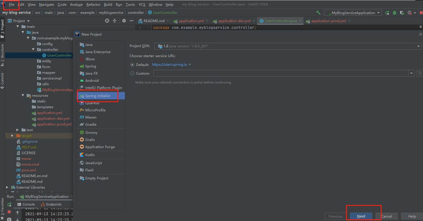Click the Next button
This screenshot has height=221, width=423.
pos(361,216)
